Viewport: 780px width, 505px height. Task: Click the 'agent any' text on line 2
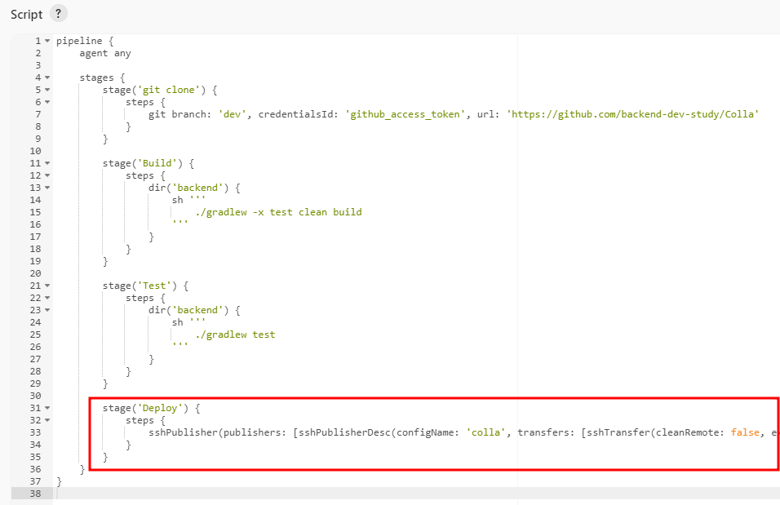[x=105, y=53]
